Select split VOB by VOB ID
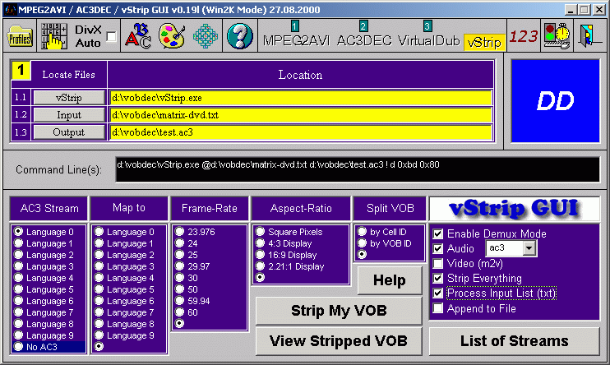This screenshot has width=610, height=365. click(x=362, y=243)
